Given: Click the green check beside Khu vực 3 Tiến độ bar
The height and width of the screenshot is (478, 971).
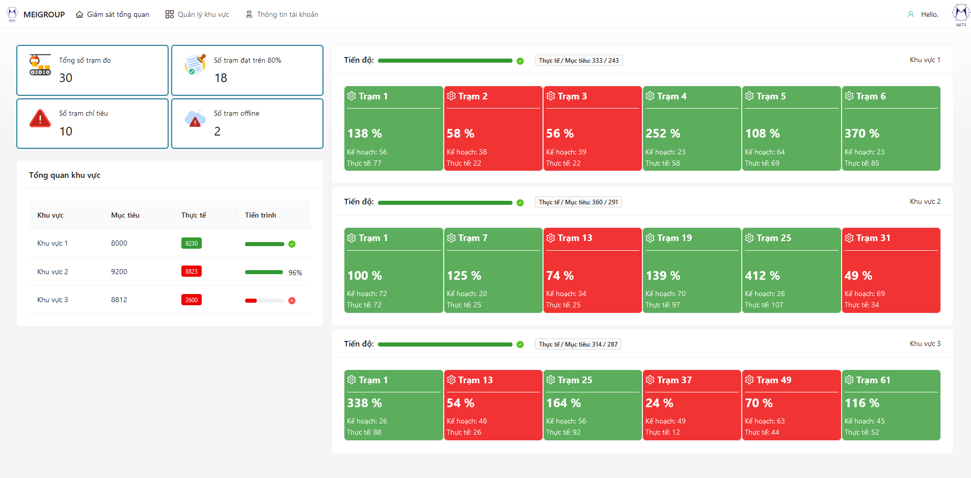Looking at the screenshot, I should [520, 344].
